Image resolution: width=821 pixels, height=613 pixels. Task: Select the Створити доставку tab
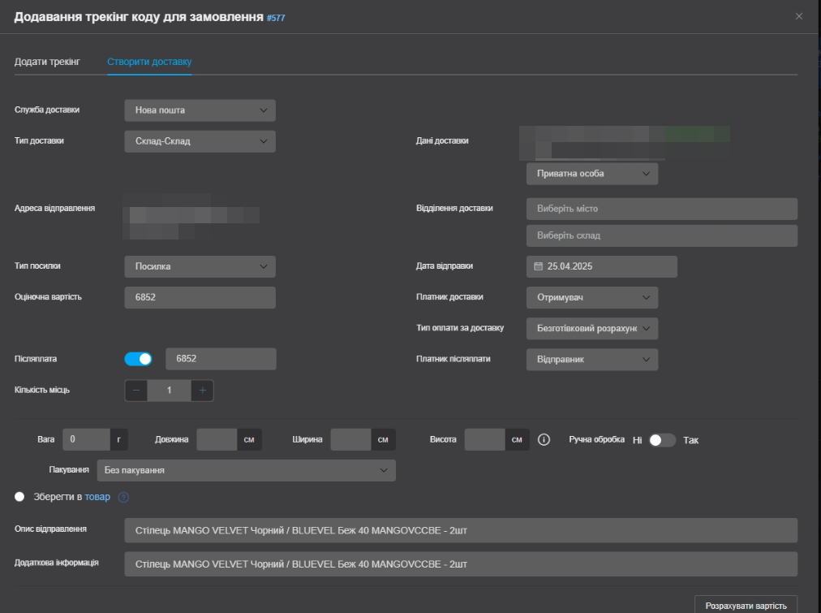pyautogui.click(x=149, y=62)
